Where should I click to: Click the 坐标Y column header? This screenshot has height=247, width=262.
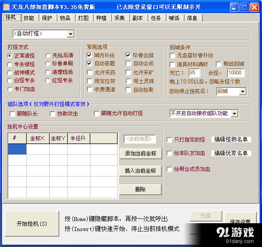pyautogui.click(x=58, y=138)
